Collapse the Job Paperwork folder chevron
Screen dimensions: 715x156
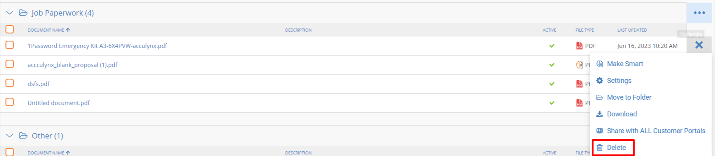click(x=10, y=13)
